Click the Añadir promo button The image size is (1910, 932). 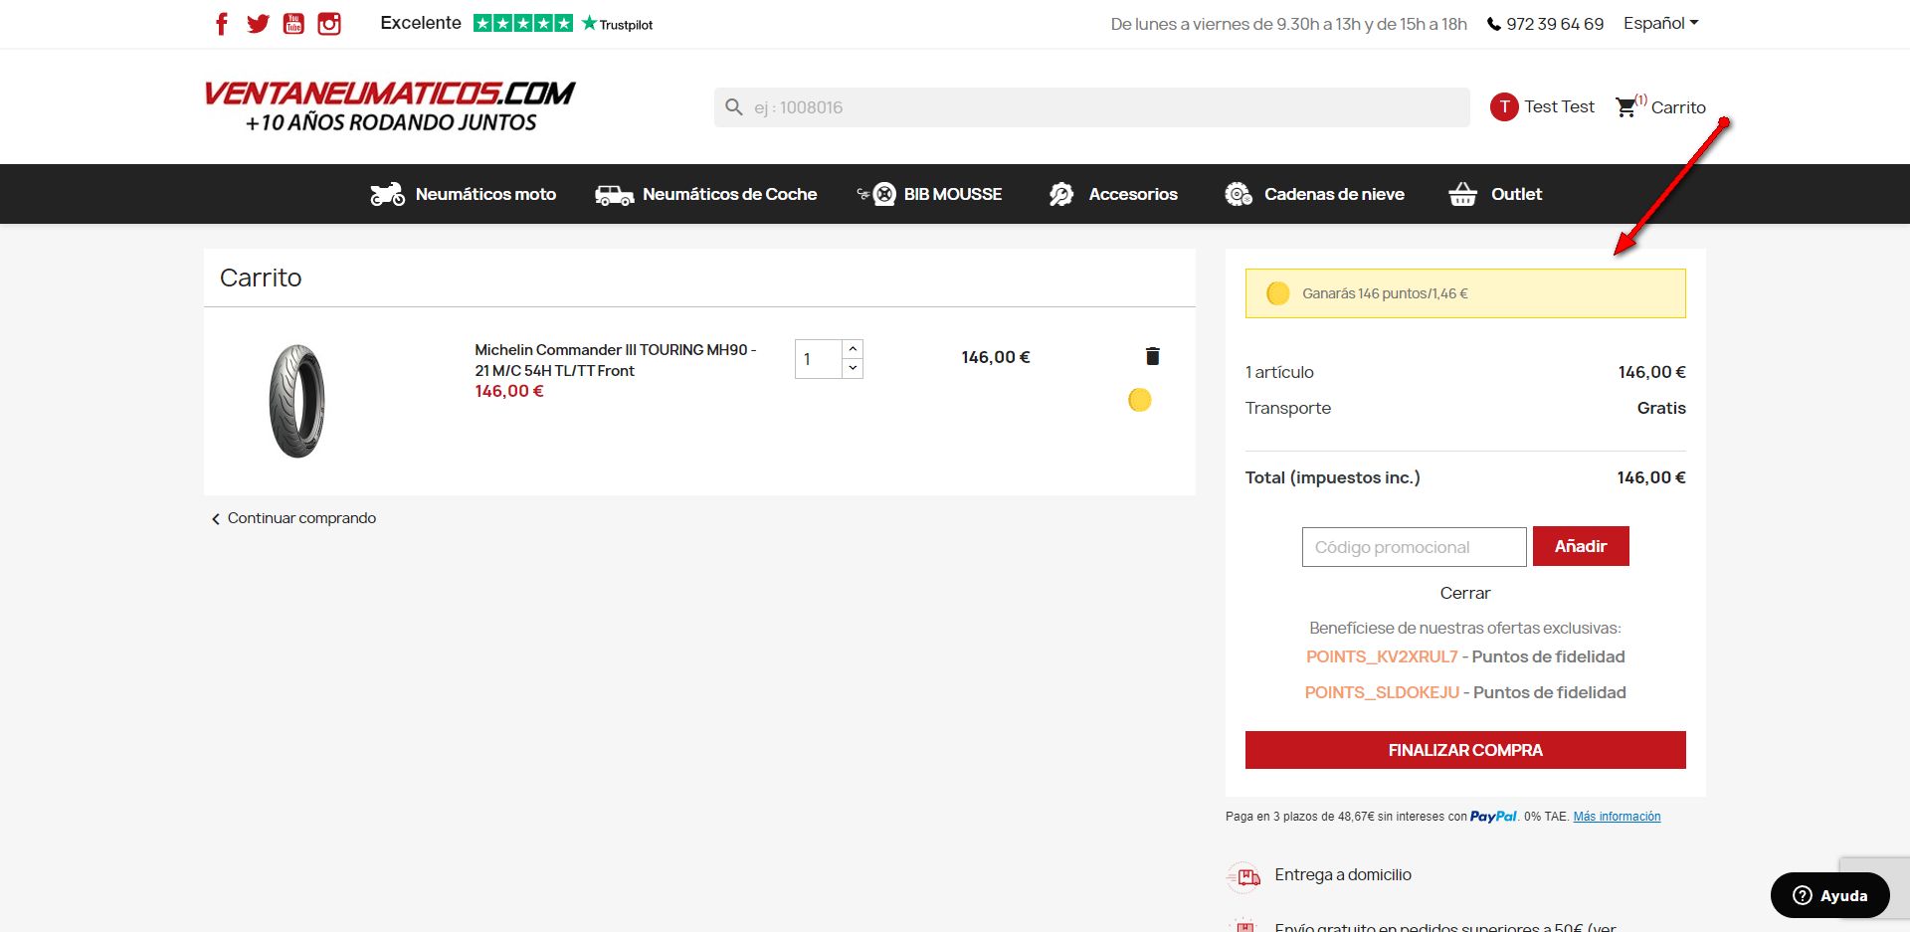(1581, 546)
